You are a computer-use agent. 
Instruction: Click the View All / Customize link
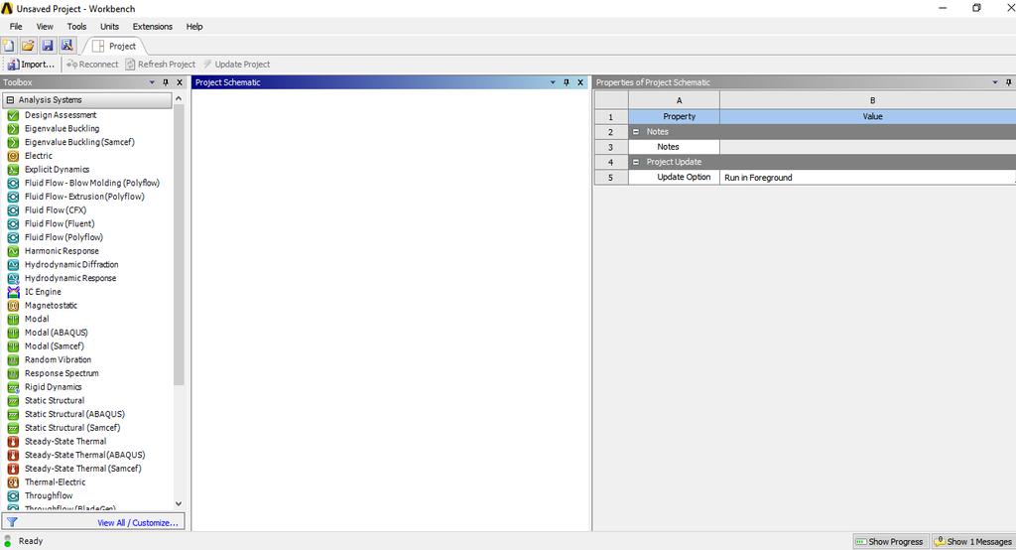[137, 523]
